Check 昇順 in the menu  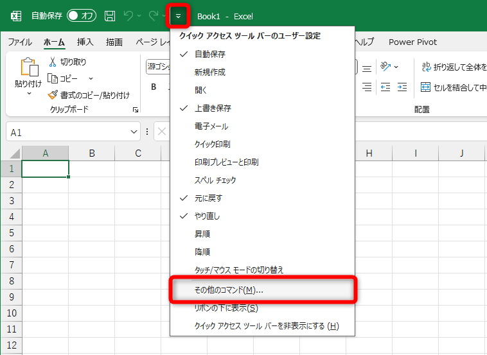(262, 234)
